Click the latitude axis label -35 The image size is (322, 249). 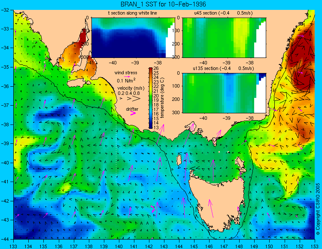coord(5,67)
